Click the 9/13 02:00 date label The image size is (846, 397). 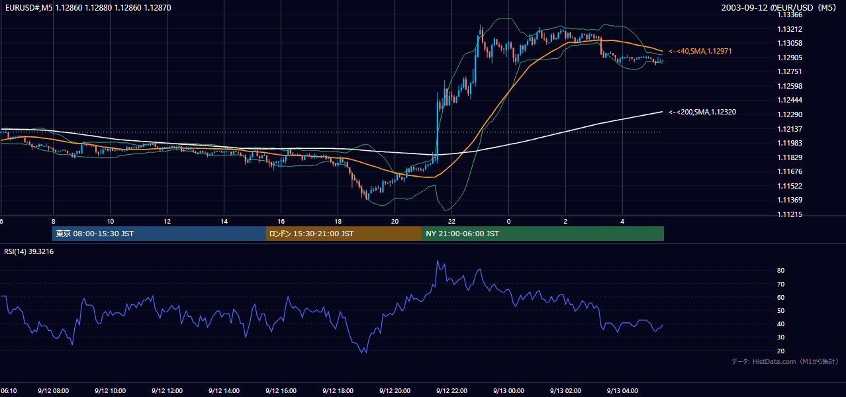565,391
